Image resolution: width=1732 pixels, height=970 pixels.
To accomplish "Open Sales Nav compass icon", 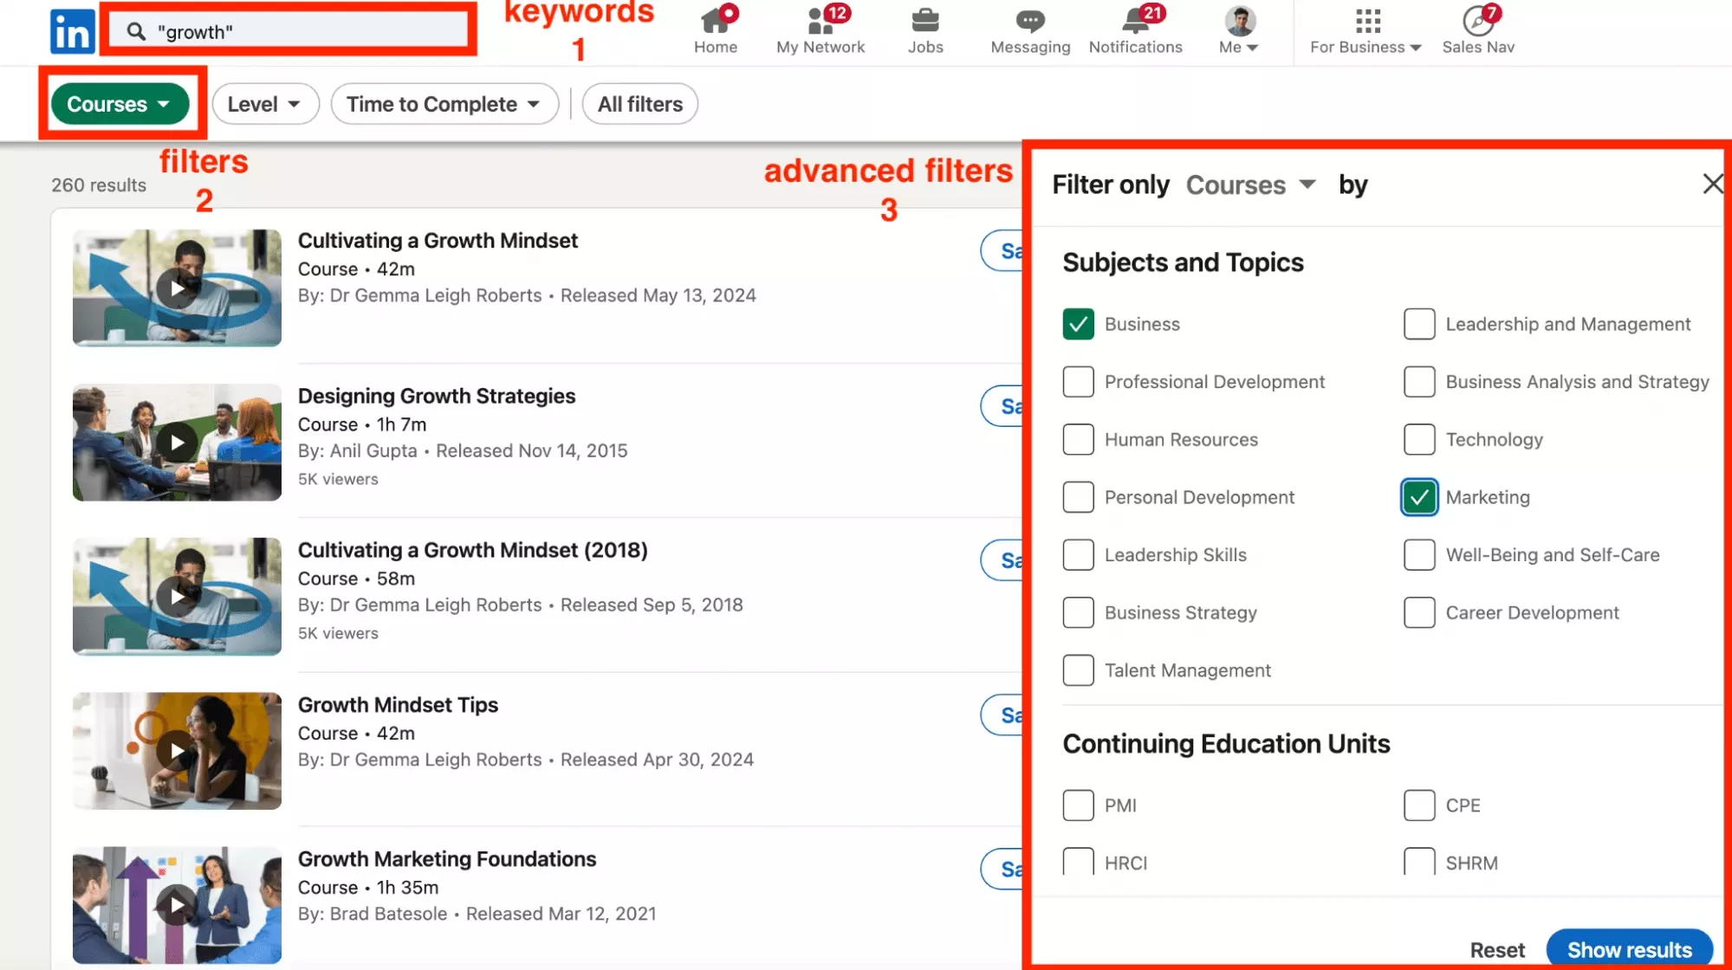I will pos(1477,21).
